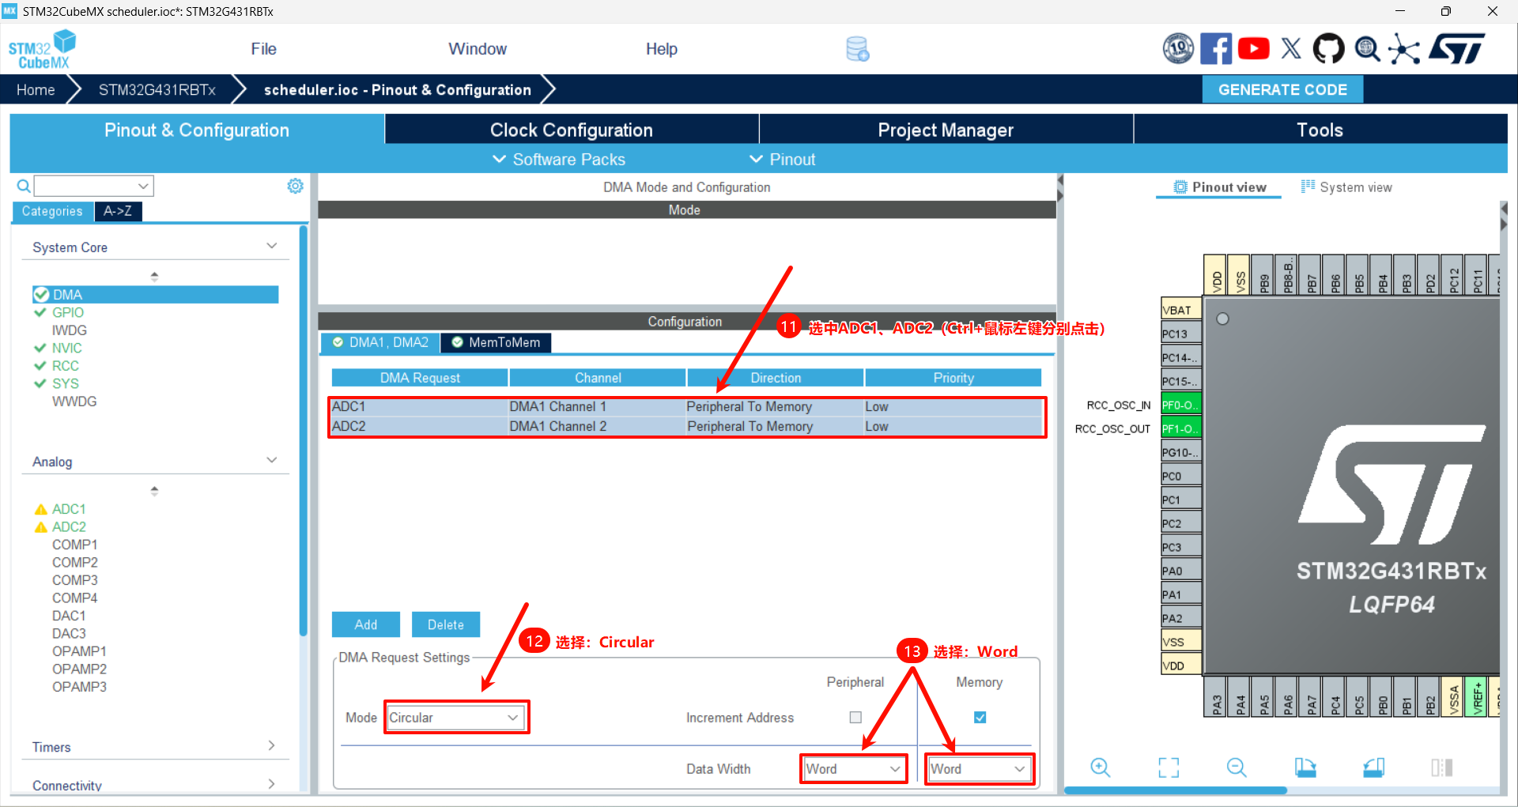This screenshot has width=1518, height=807.
Task: Select RCC in System Core list
Action: (66, 366)
